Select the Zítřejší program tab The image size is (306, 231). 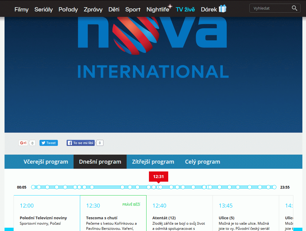coord(153,162)
